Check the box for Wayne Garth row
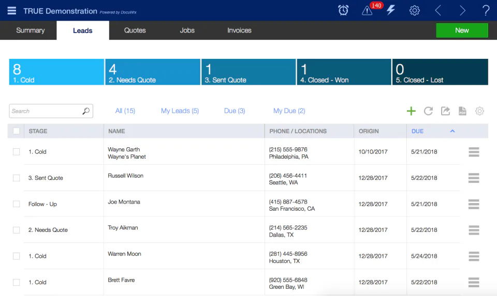 click(17, 152)
